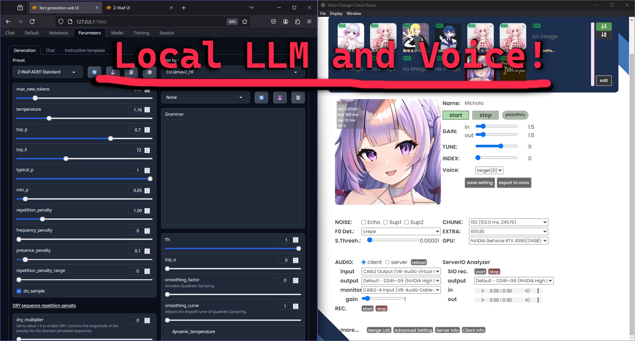
Task: Open Display menu in Voice Changer
Action: point(336,14)
